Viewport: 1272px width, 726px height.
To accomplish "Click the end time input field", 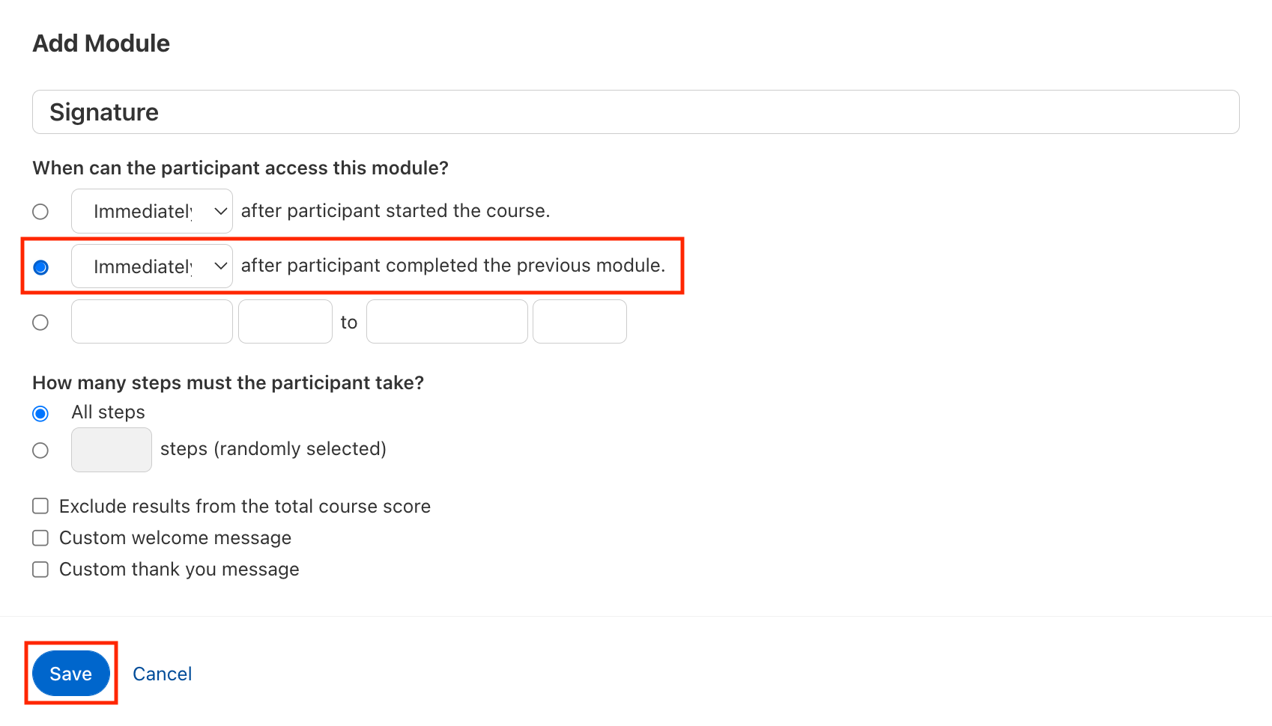I will tap(579, 322).
